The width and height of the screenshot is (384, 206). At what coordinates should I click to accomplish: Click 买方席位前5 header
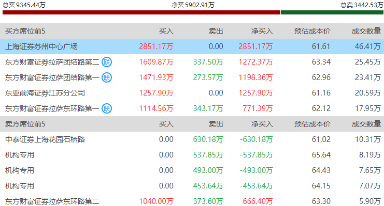25,31
